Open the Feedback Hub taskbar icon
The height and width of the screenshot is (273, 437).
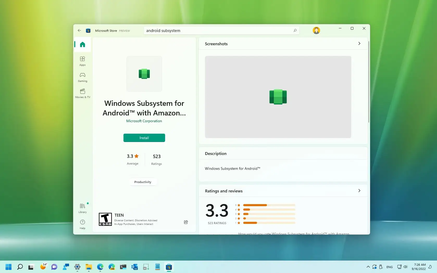coord(66,267)
